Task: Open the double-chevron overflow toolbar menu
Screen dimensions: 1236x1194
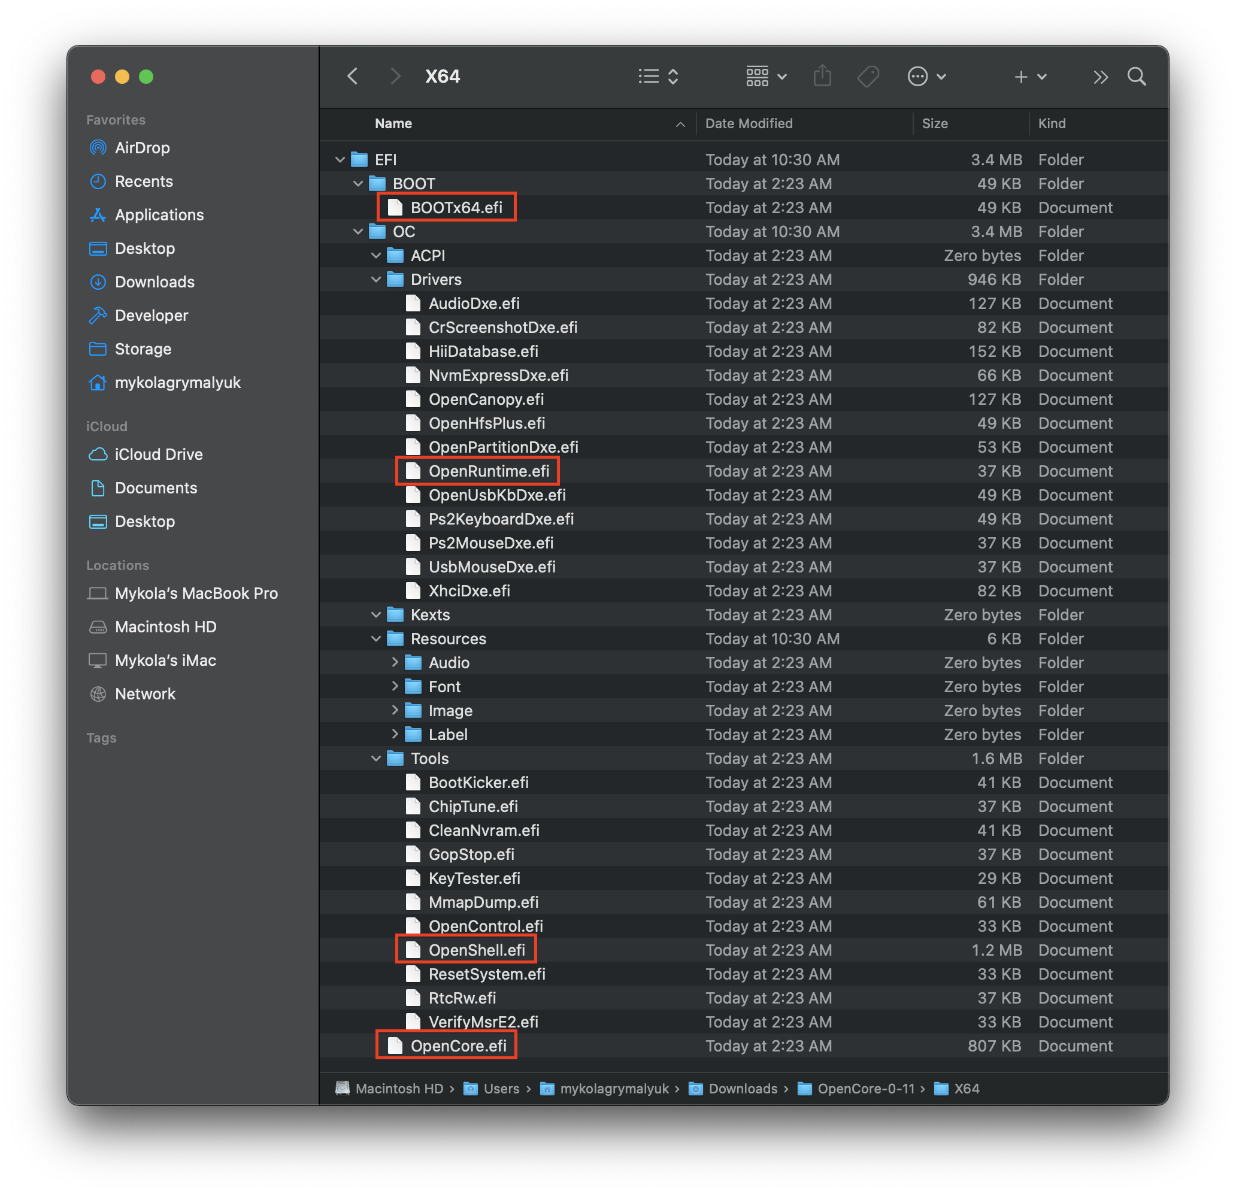Action: [1101, 76]
